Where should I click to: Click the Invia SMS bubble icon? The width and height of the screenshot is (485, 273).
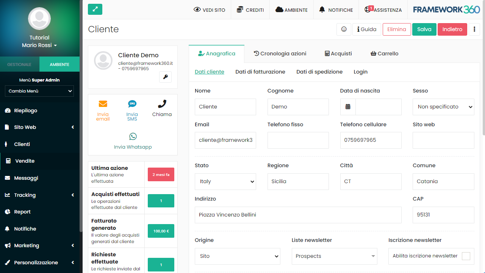click(132, 104)
